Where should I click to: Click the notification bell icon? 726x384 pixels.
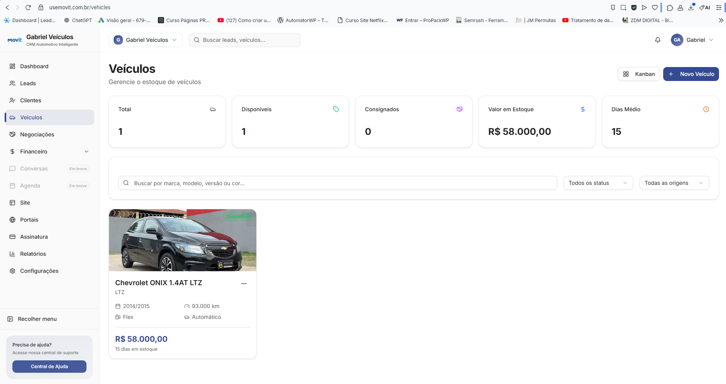tap(657, 40)
